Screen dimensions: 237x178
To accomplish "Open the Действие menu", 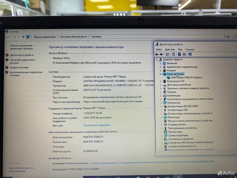I will (x=170, y=50).
